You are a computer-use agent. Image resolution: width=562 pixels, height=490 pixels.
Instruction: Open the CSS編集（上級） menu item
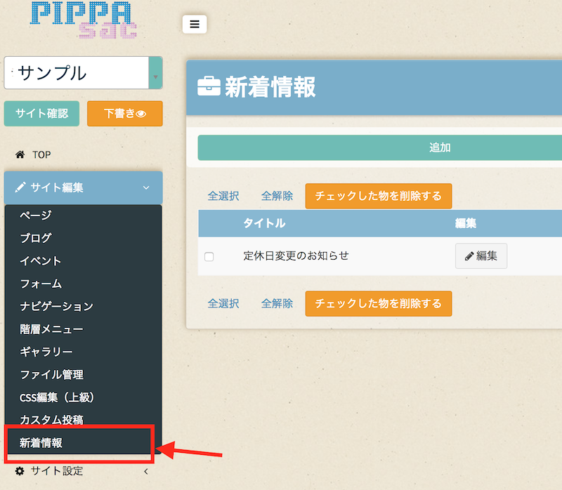pyautogui.click(x=57, y=397)
